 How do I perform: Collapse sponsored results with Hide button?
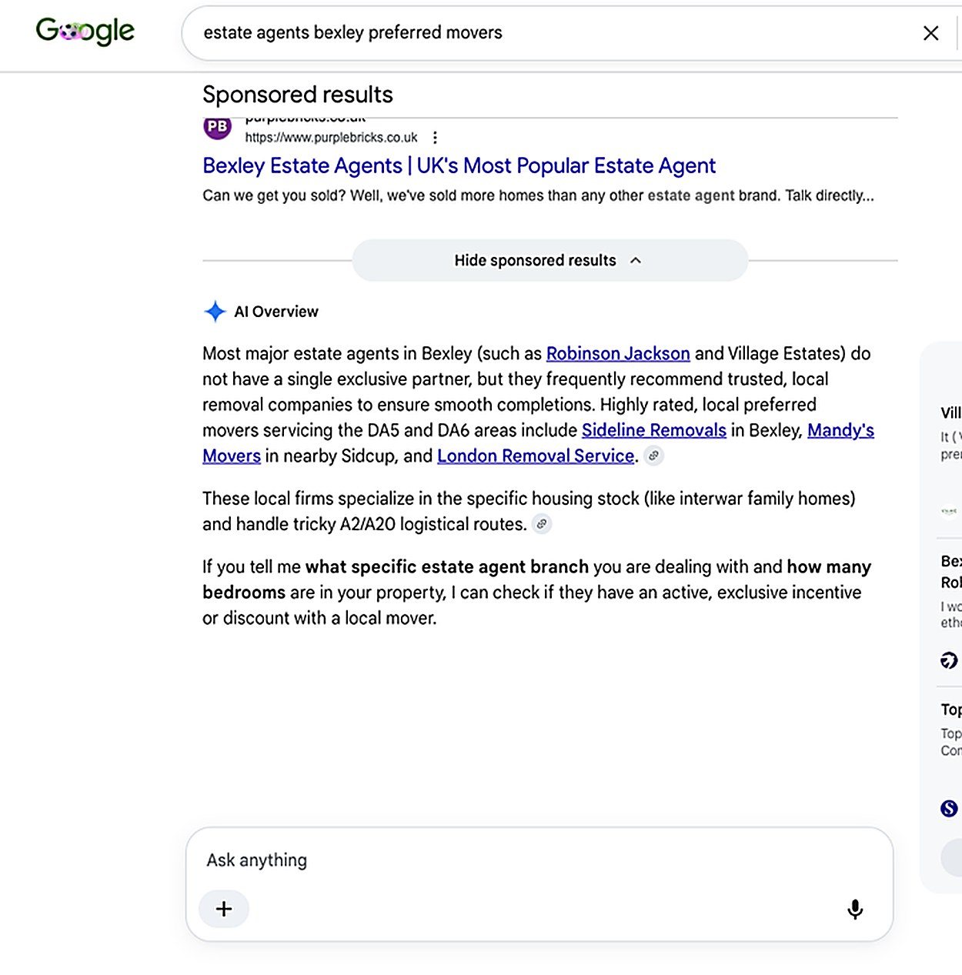pyautogui.click(x=549, y=260)
